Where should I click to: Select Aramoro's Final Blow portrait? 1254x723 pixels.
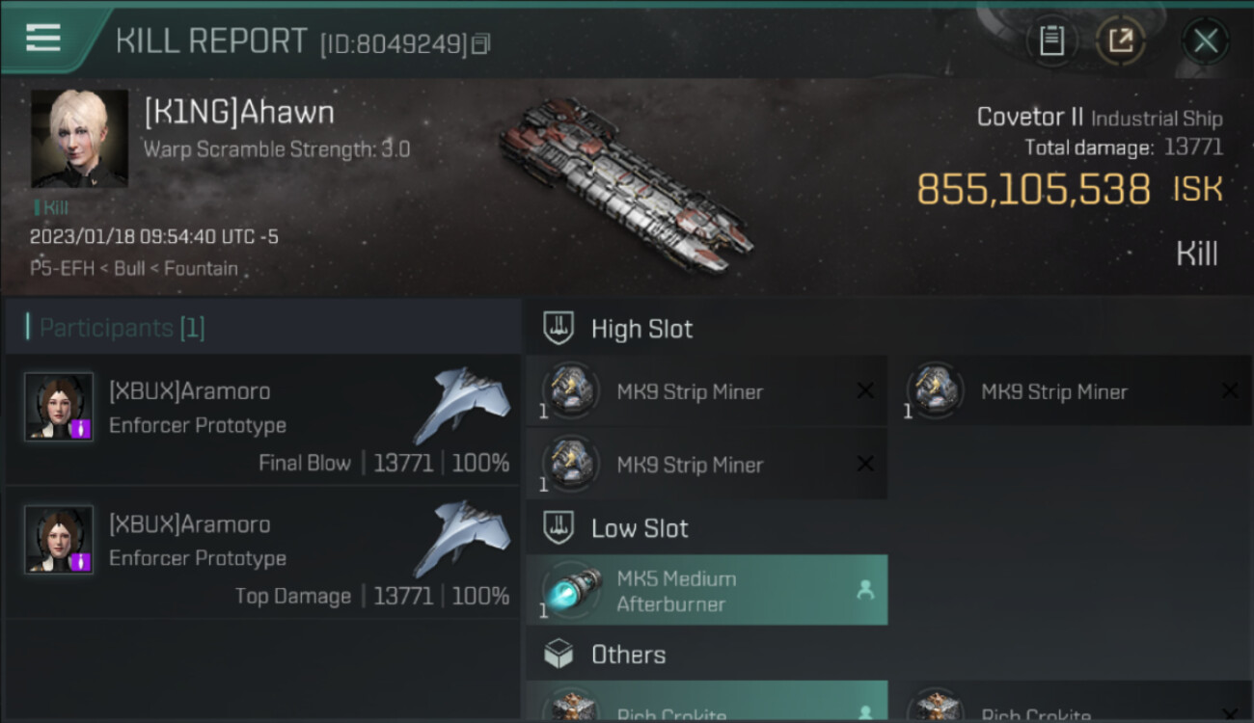pyautogui.click(x=59, y=407)
